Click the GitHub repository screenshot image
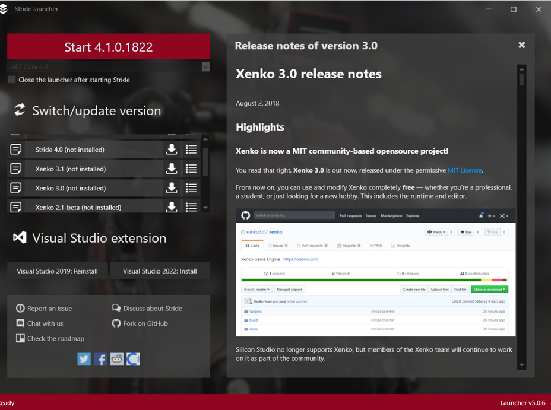This screenshot has height=410, width=551. (376, 272)
